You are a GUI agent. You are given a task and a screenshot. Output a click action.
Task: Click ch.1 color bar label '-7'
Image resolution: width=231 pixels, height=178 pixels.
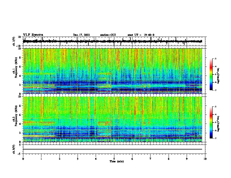(215, 90)
